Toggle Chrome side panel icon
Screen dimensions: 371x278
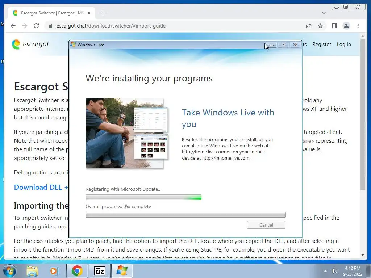(334, 26)
